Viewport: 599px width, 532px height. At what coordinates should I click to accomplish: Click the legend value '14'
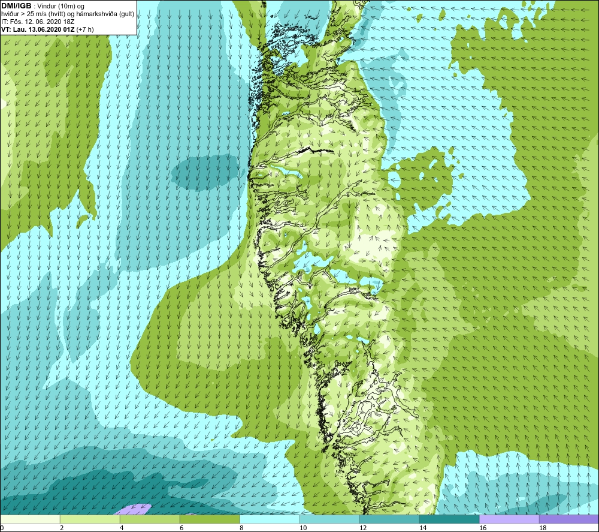[x=423, y=528]
